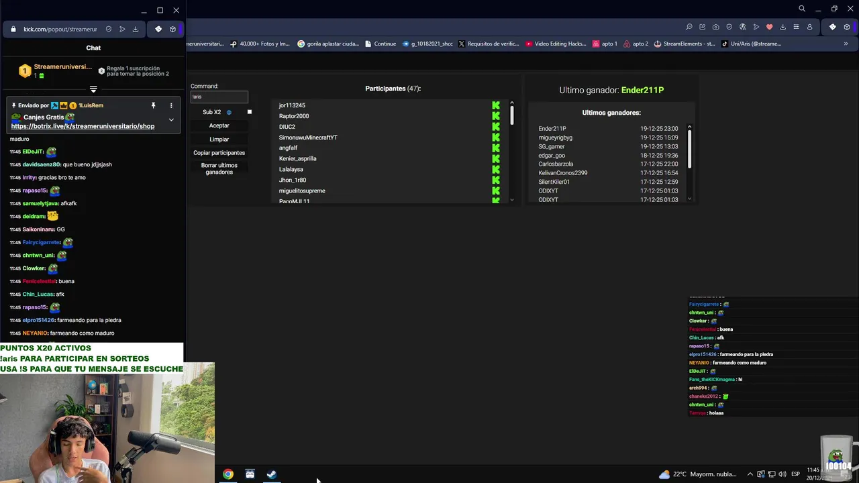The width and height of the screenshot is (859, 483).
Task: Click participant name 'Kenier_asprilla'
Action: (297, 158)
